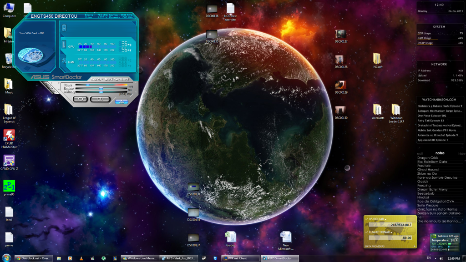Open the uTorrent taskbar icon

coord(103,258)
